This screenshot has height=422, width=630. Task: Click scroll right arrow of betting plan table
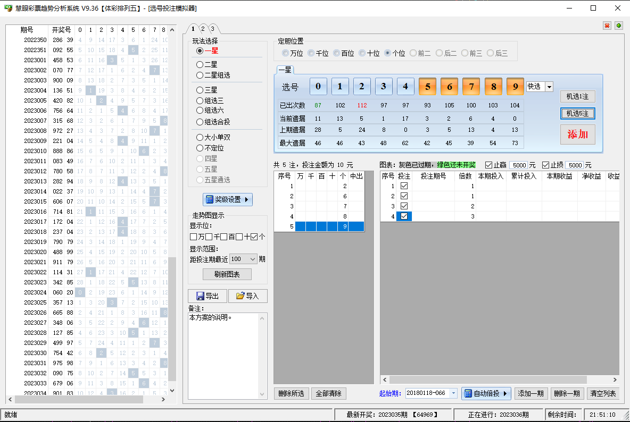pos(615,379)
